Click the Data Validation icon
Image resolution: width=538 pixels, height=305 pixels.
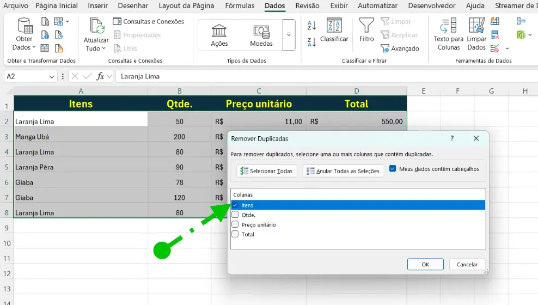(x=495, y=48)
